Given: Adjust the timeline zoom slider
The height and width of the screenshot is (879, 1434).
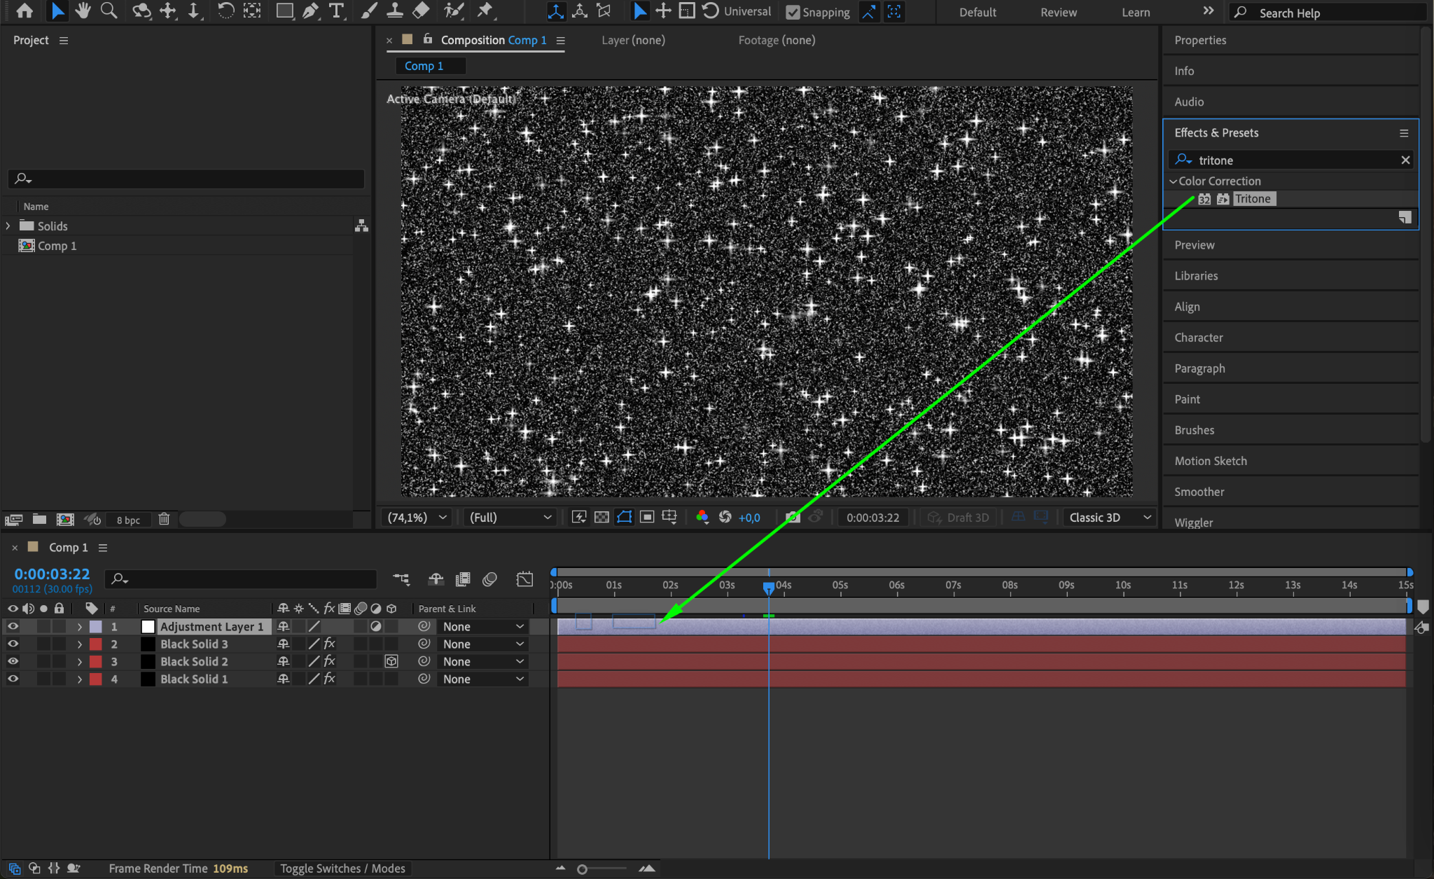Looking at the screenshot, I should pos(583,869).
